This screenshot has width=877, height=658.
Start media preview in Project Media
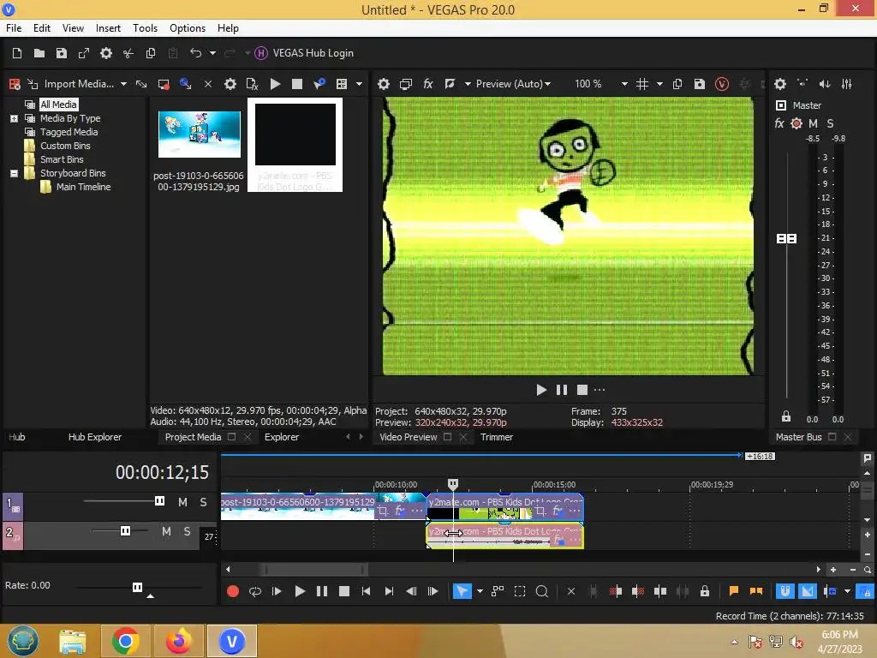(275, 84)
